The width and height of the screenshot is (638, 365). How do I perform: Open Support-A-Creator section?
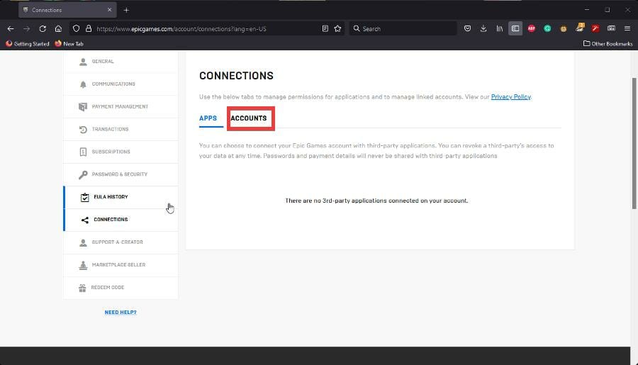pos(121,242)
